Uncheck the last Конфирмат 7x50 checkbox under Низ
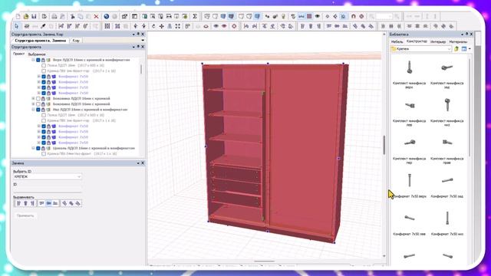This screenshot has width=491, height=276. click(x=44, y=143)
